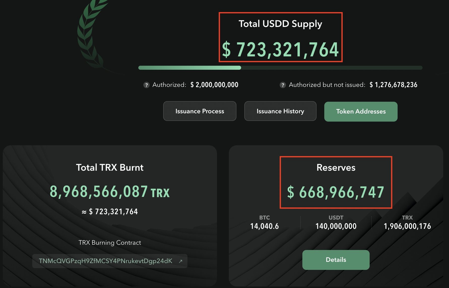Image resolution: width=449 pixels, height=288 pixels.
Task: Open the Issuance Process button
Action: click(x=200, y=111)
